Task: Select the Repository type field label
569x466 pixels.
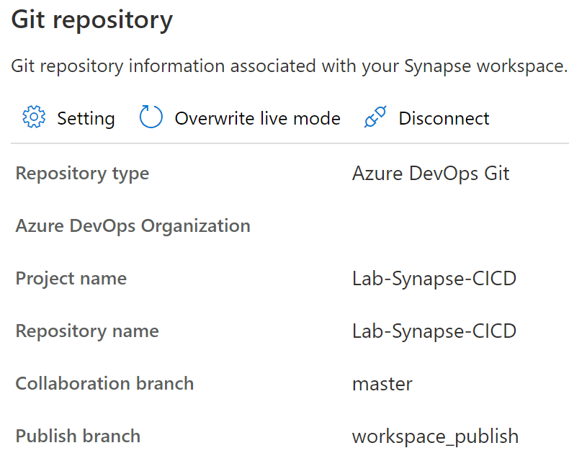Action: [82, 174]
